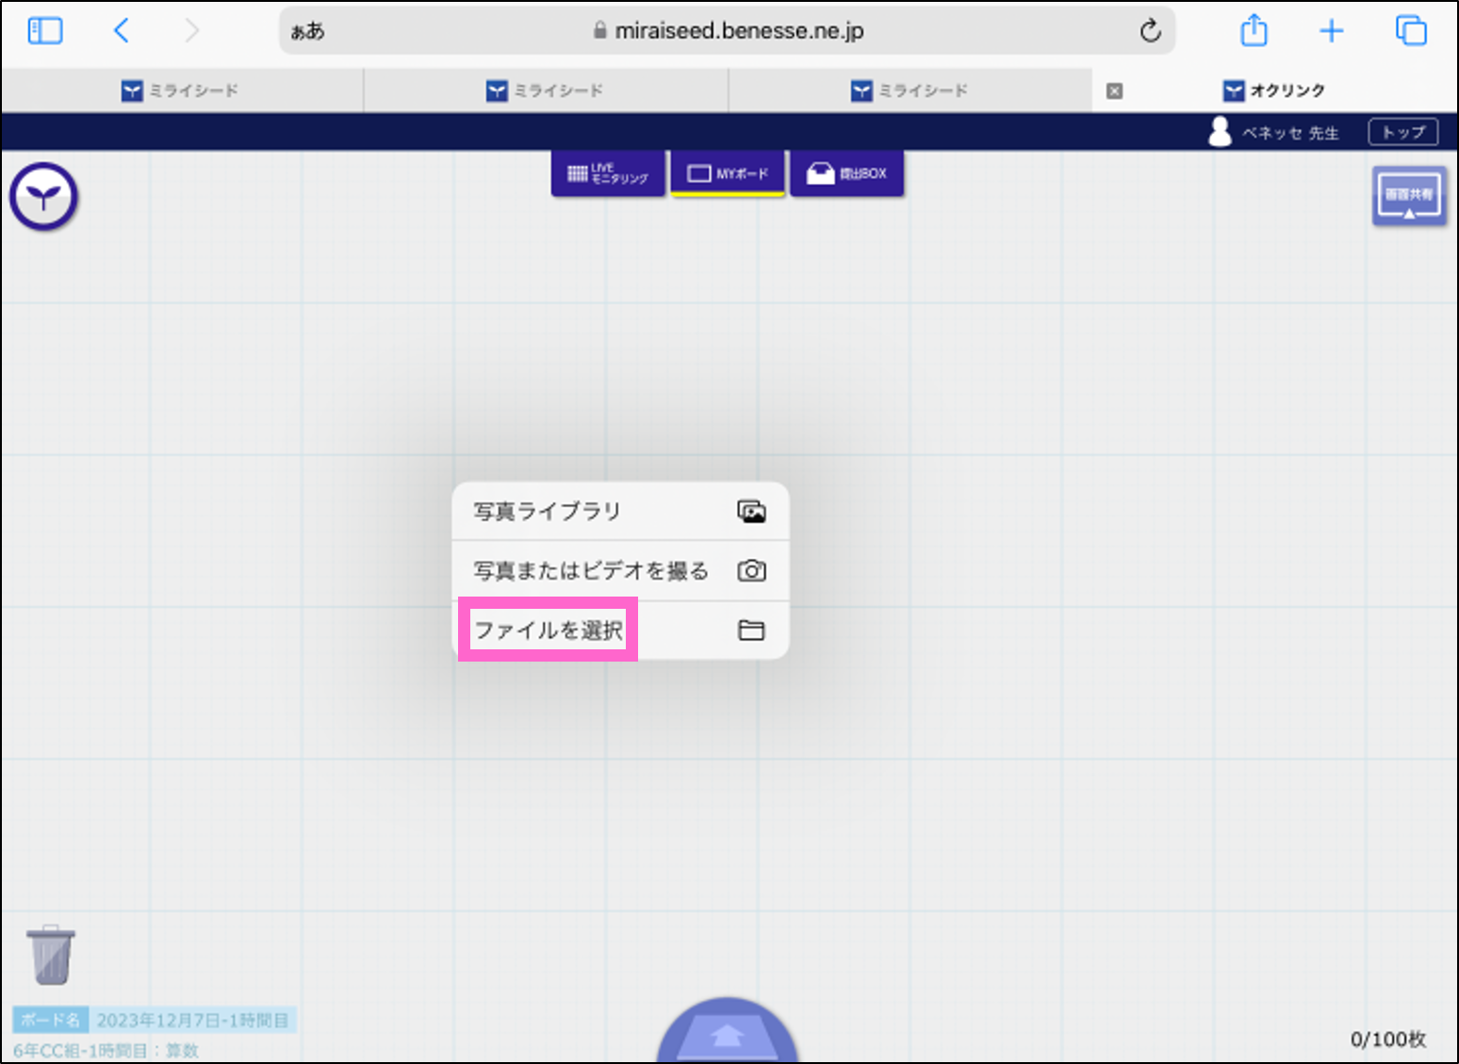The height and width of the screenshot is (1064, 1459).
Task: Switch to the first ミライシード tab
Action: (181, 90)
